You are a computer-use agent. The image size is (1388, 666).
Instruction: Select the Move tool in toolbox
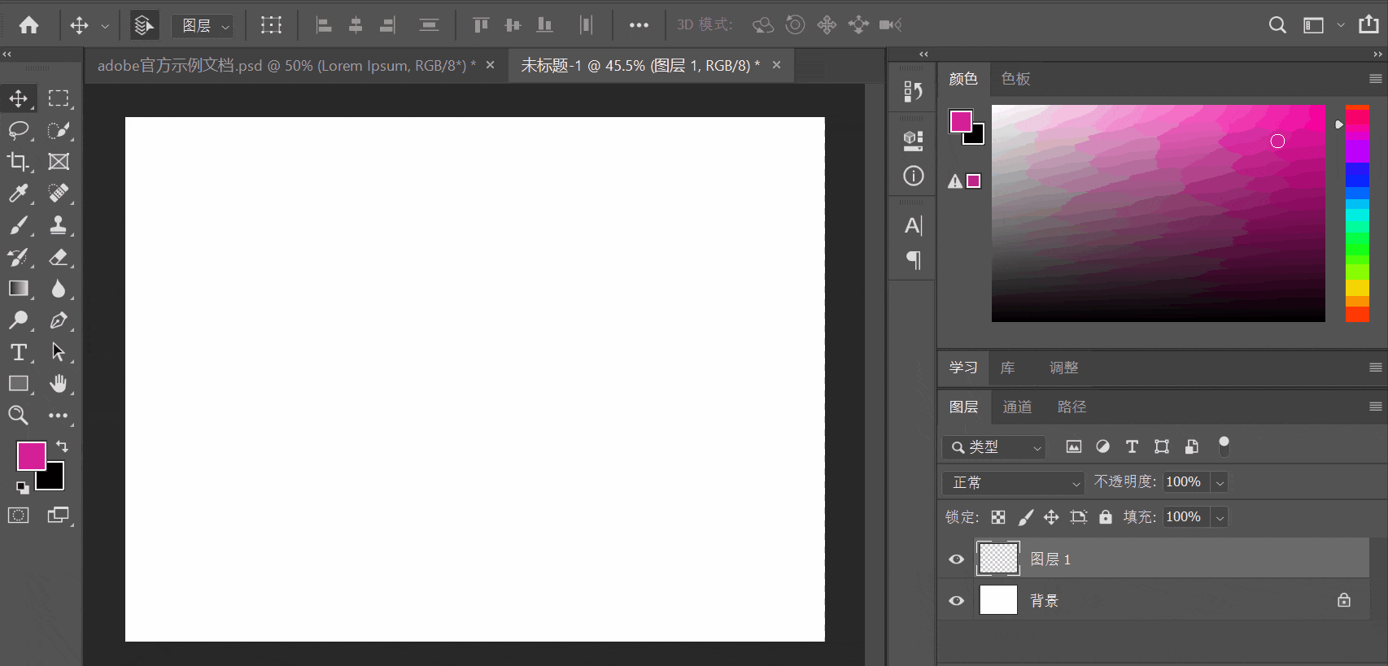point(18,98)
